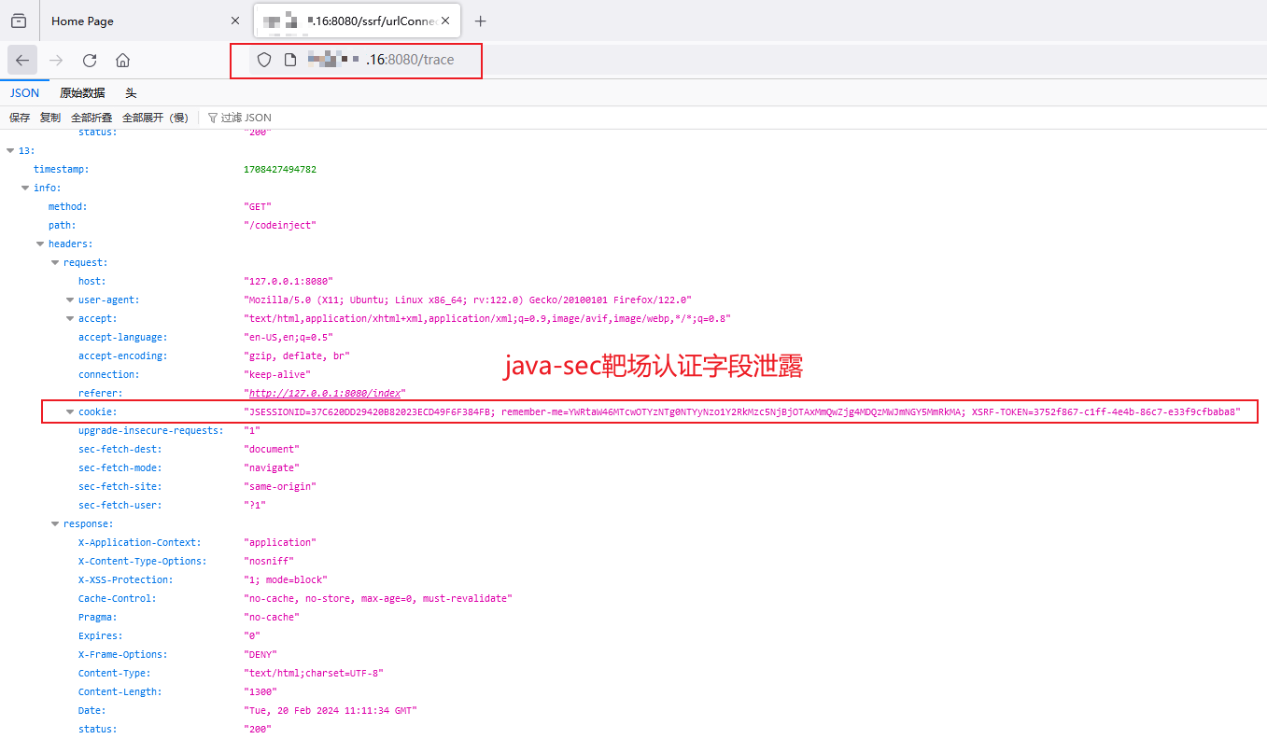Click the cookie value with JSESSIONID

(x=743, y=411)
